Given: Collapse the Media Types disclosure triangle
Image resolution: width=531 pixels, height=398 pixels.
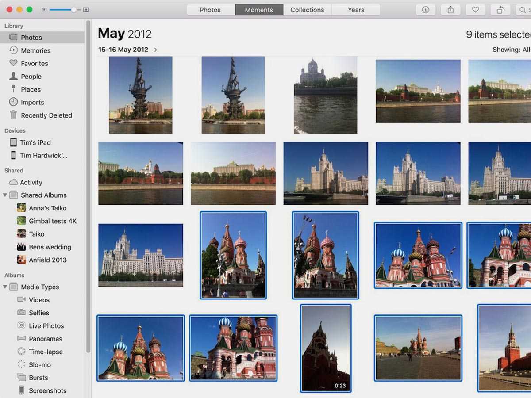Looking at the screenshot, I should (5, 287).
